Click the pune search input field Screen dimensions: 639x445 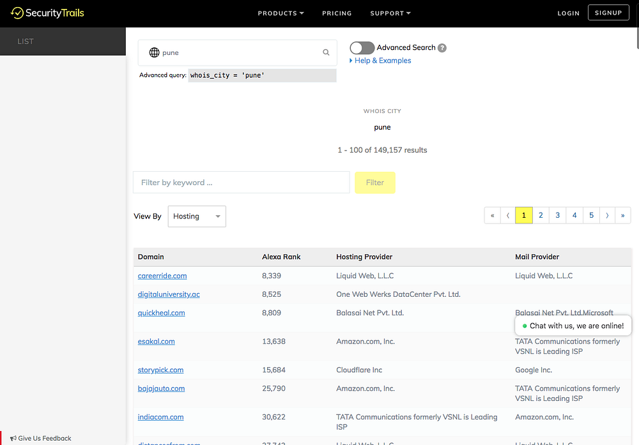tap(238, 52)
